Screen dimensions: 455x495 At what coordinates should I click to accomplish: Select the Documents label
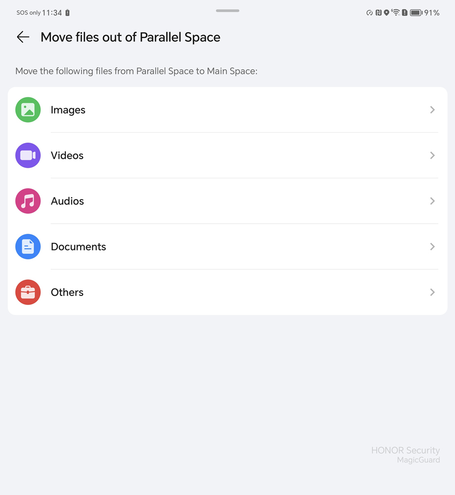[x=78, y=247]
